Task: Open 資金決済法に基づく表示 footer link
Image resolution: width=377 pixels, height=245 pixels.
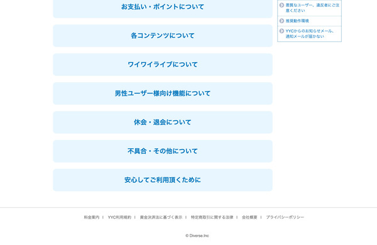Action: [x=161, y=217]
